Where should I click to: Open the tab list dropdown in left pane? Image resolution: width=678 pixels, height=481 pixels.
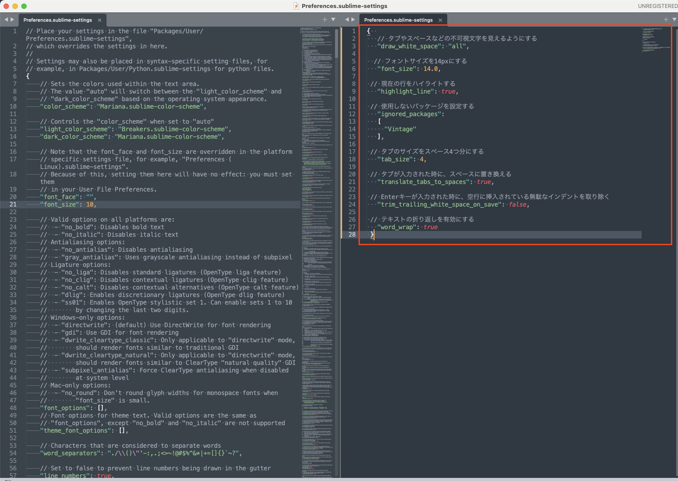333,20
